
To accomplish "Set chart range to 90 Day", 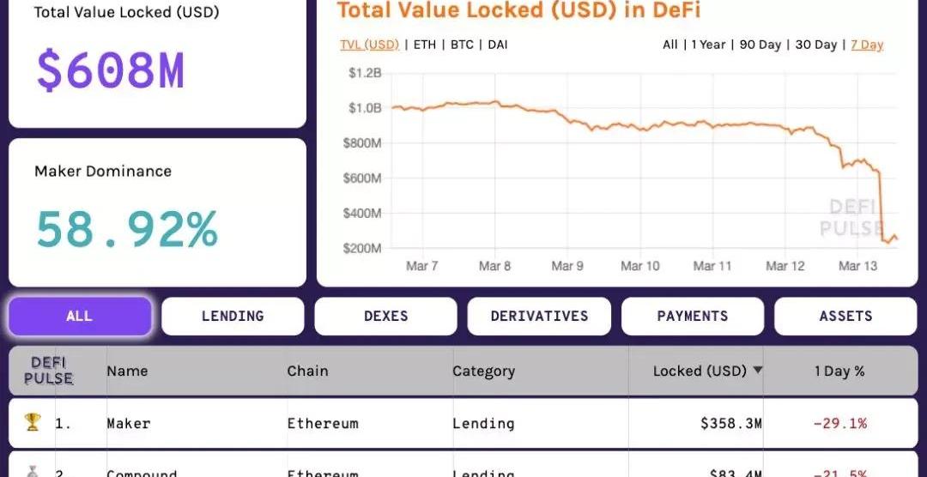I will click(760, 45).
